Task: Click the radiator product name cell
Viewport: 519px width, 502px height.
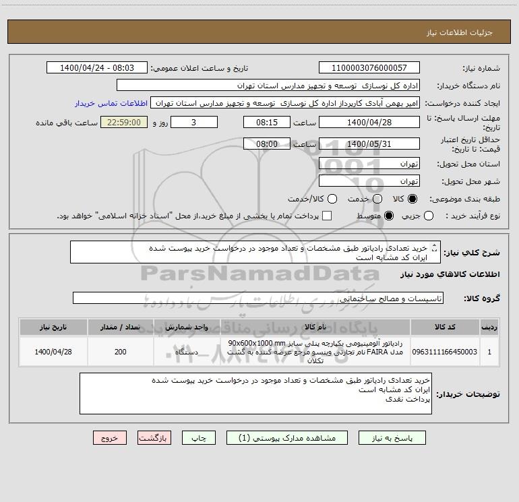Action: click(315, 352)
